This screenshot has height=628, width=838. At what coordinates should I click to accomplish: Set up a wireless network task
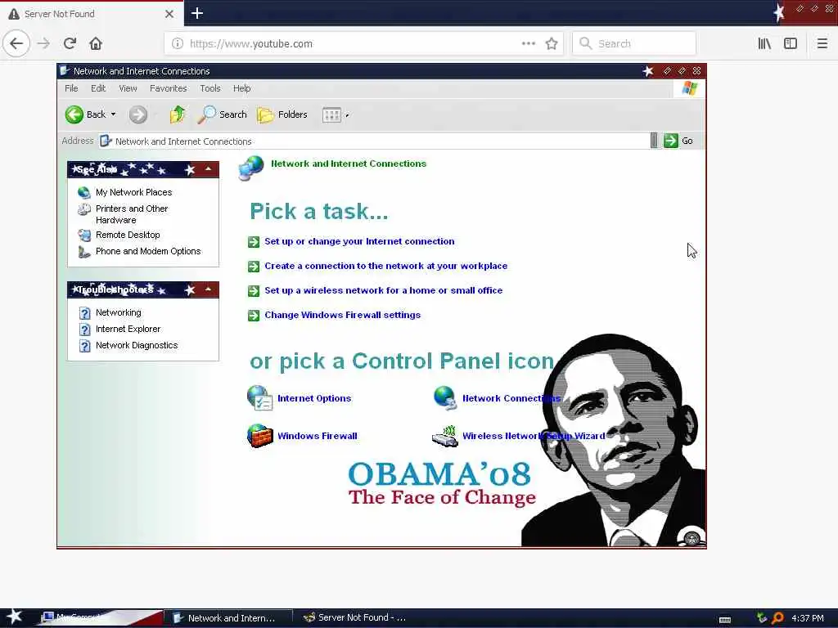click(x=383, y=290)
